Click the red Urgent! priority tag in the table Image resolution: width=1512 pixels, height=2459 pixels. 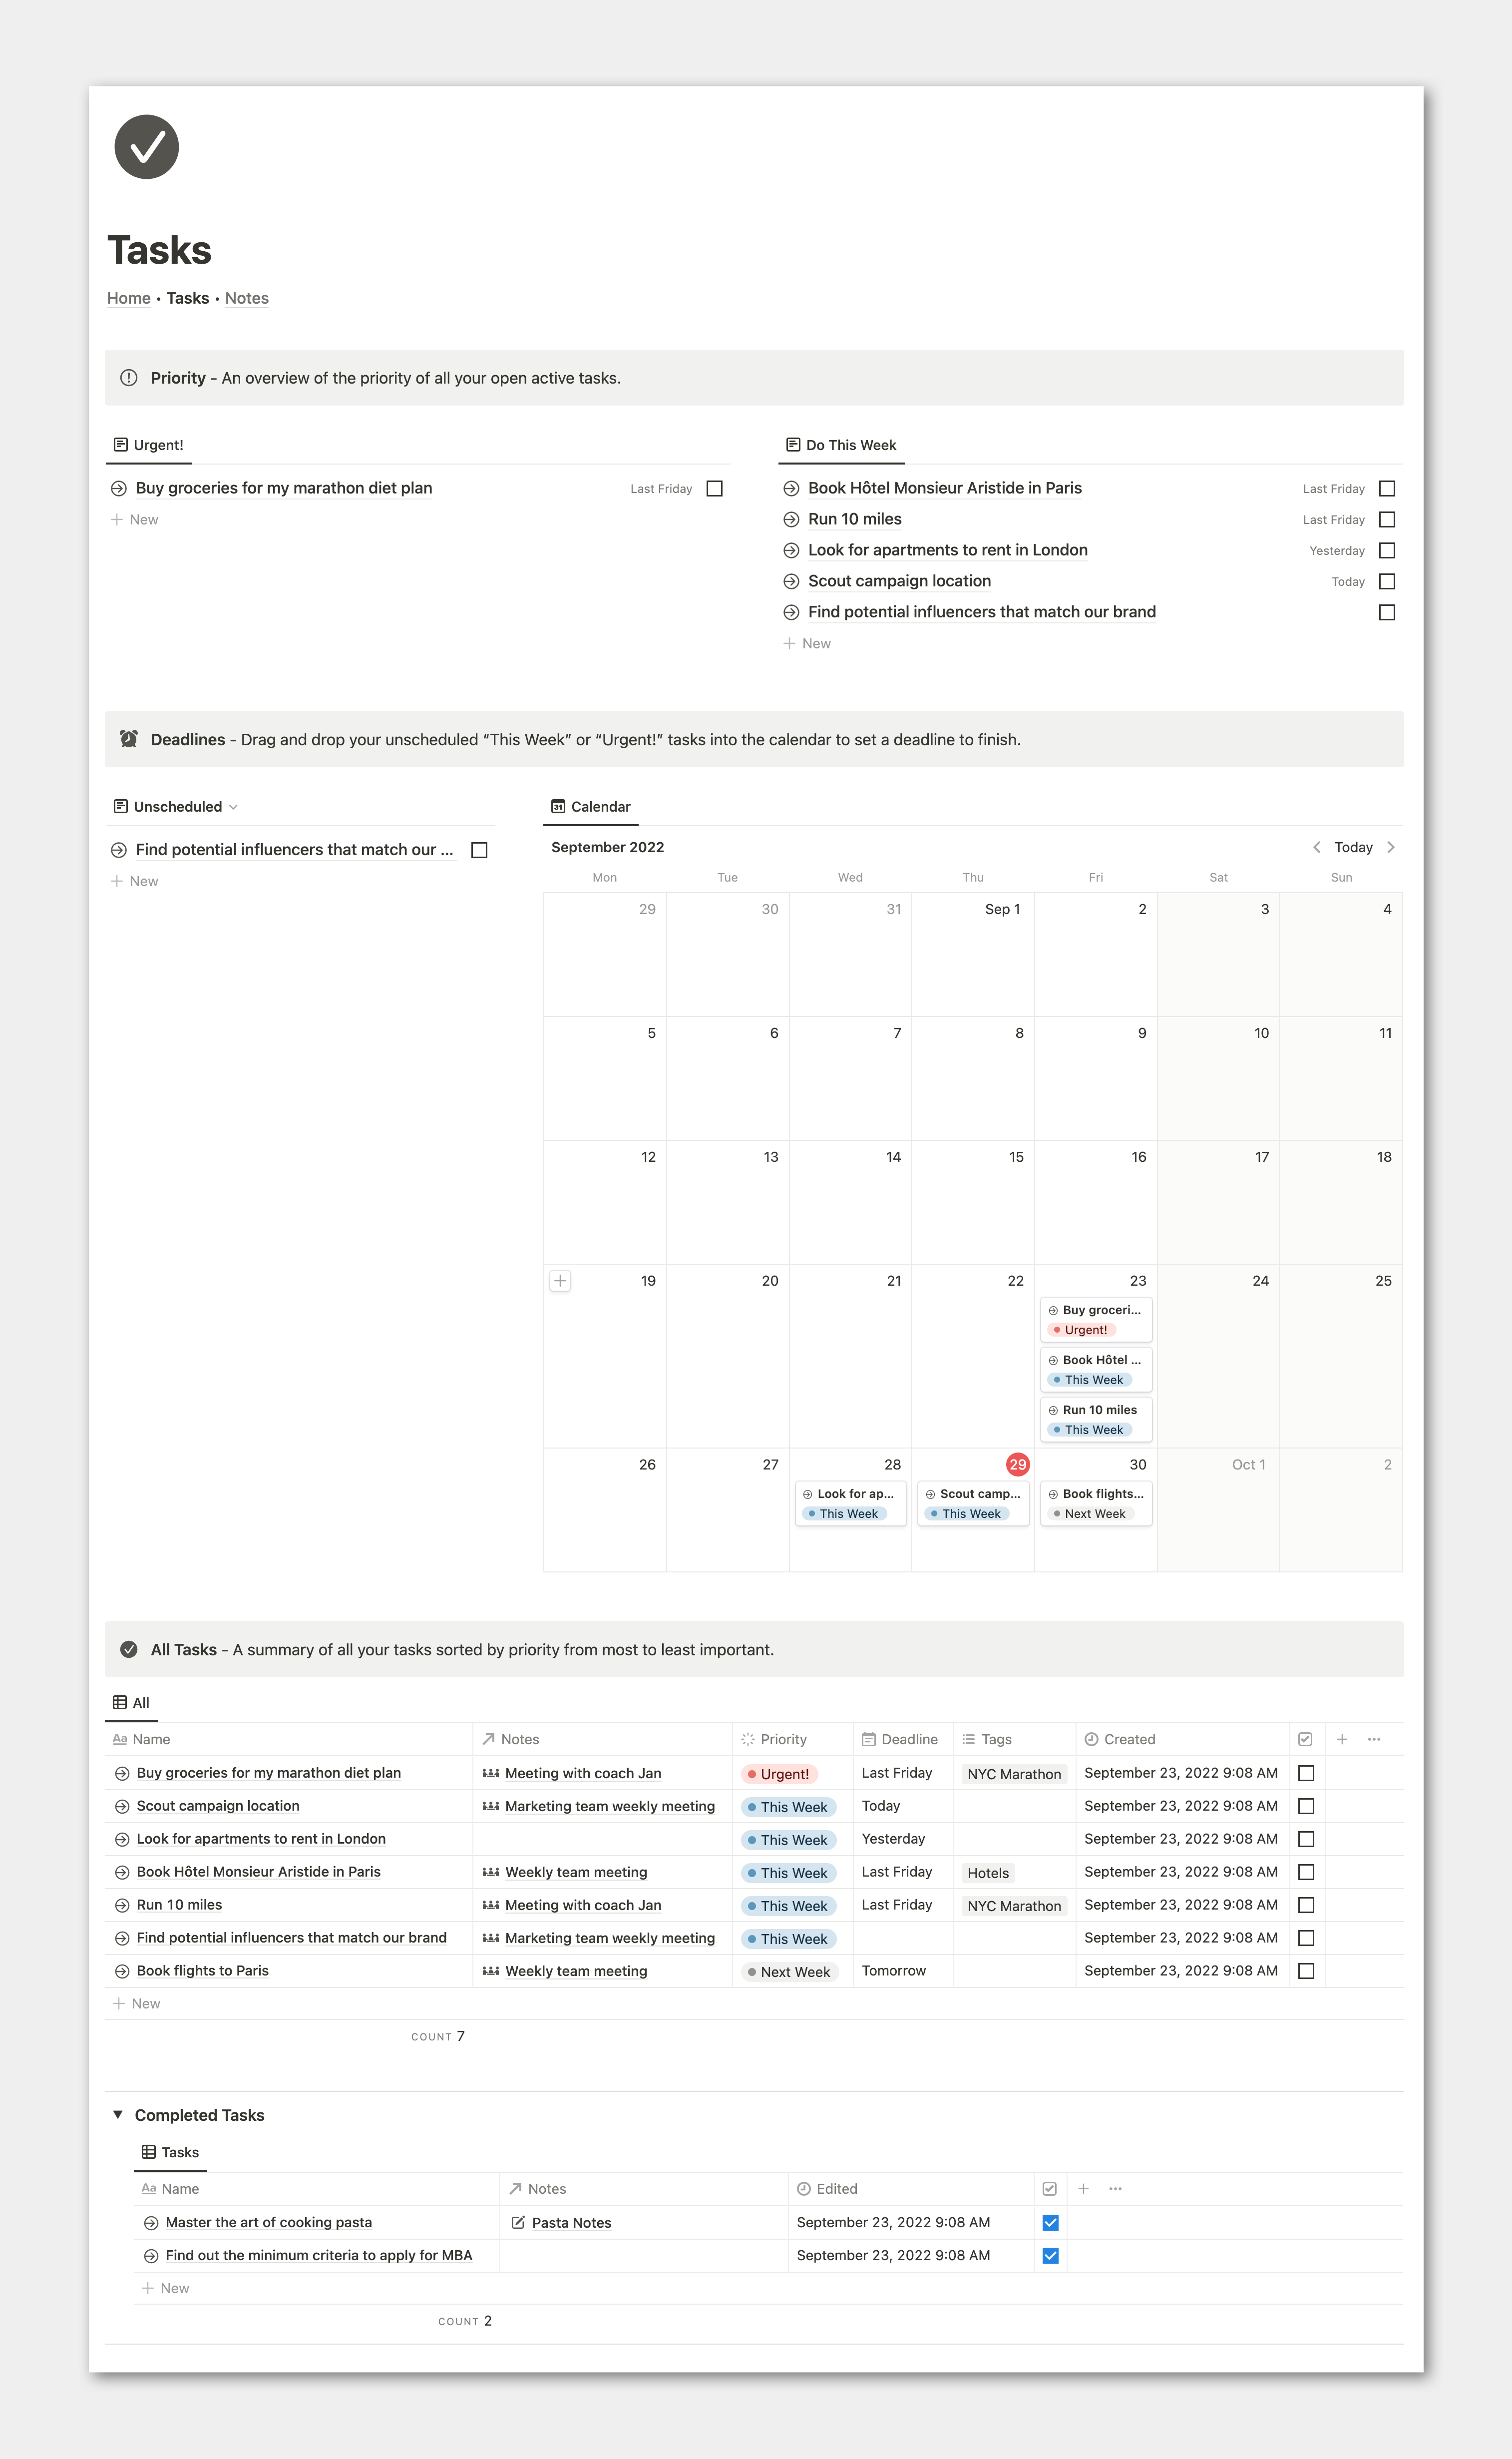(x=780, y=1774)
